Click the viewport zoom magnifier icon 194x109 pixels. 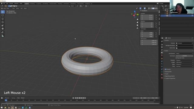137,19
